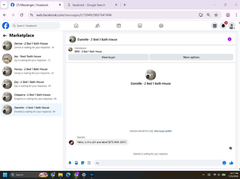Open the Video/Reels icon in top navigation

click(x=119, y=26)
